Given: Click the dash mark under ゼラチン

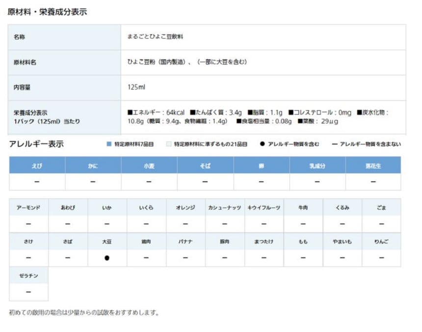Looking at the screenshot, I should 28,292.
